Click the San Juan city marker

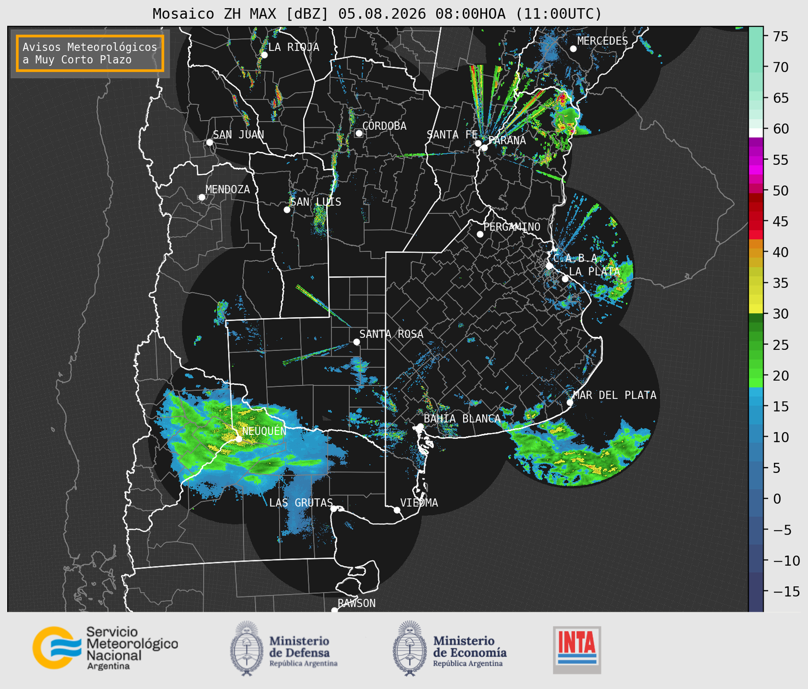coord(209,142)
